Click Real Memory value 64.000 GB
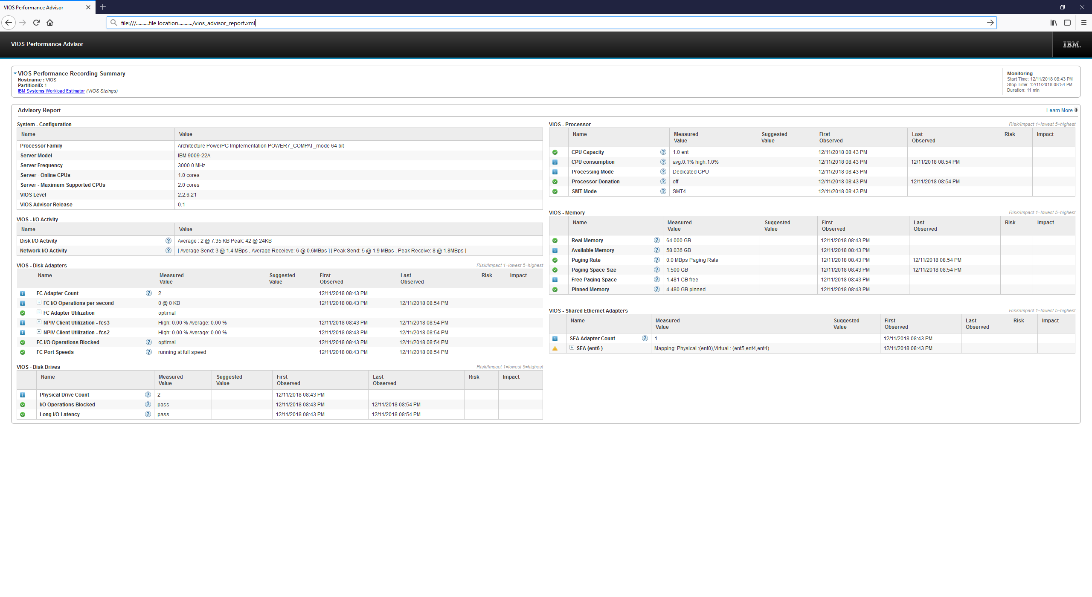This screenshot has height=597, width=1092. pyautogui.click(x=678, y=241)
